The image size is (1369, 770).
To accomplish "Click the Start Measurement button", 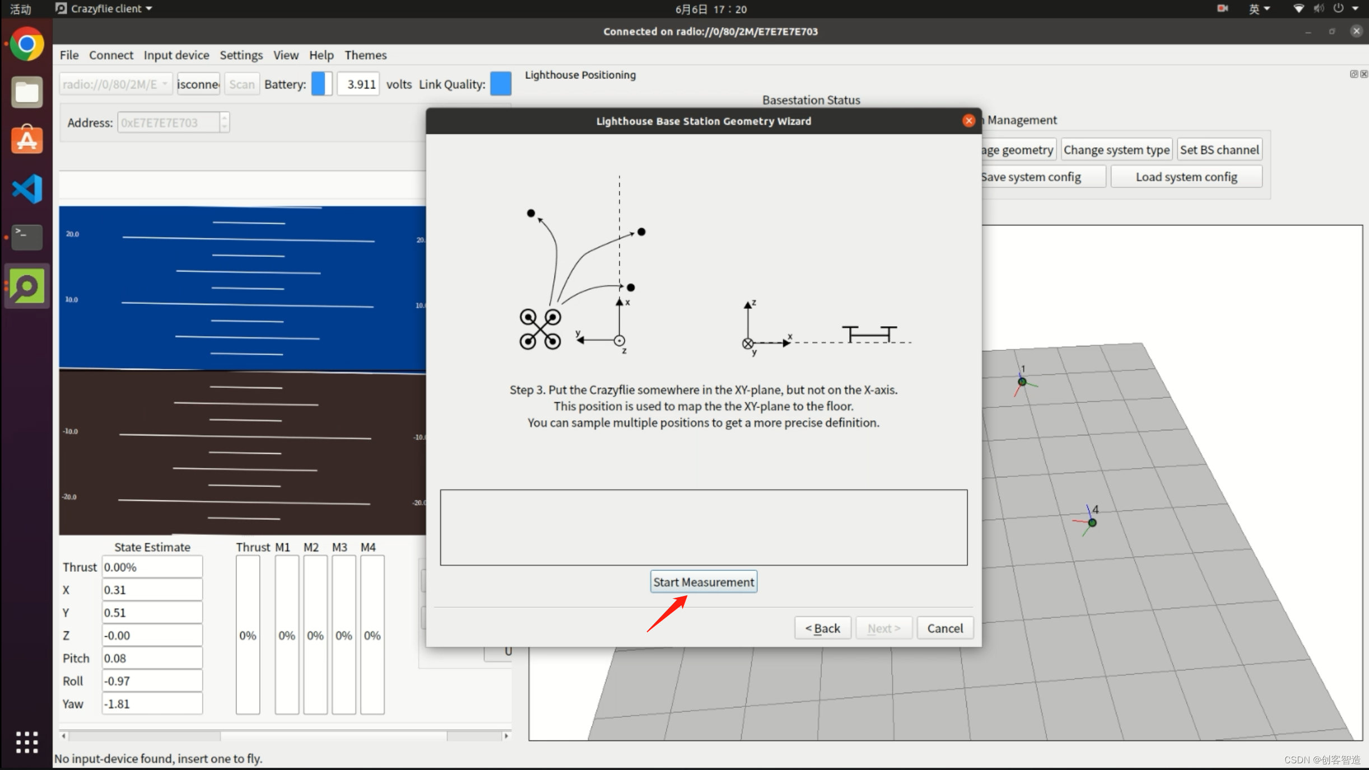I will pos(704,582).
